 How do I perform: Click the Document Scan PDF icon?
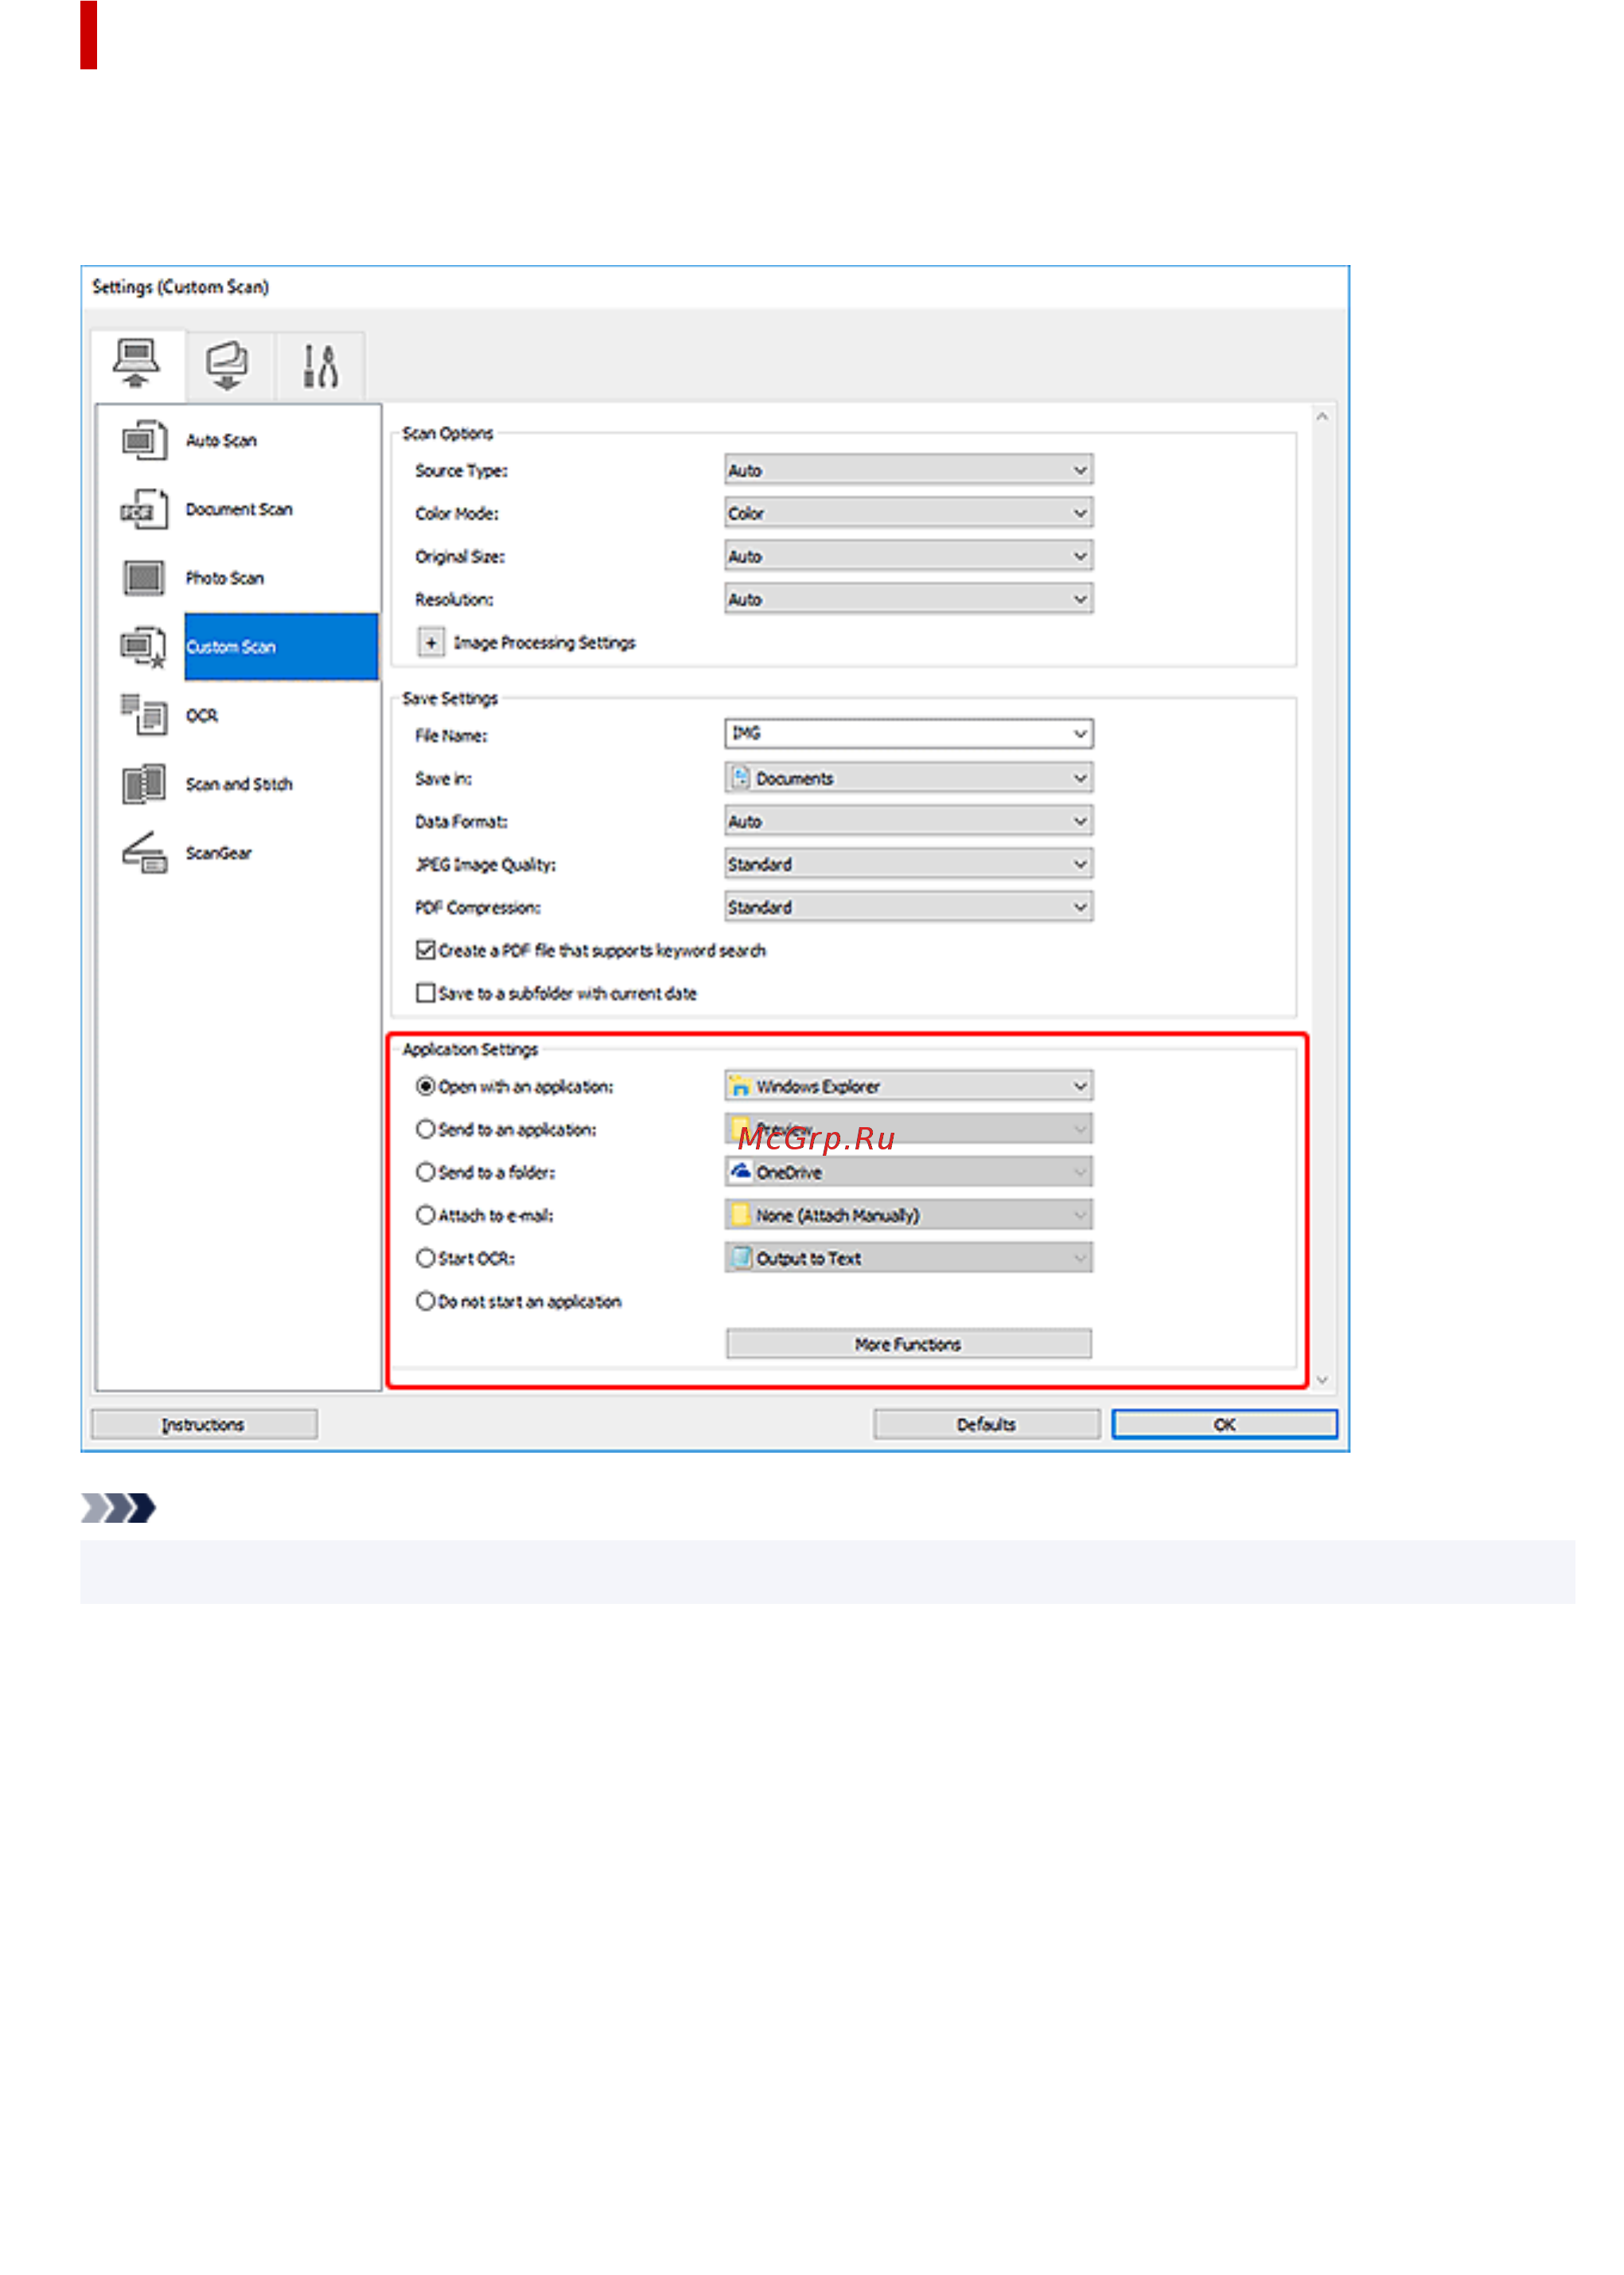(144, 509)
